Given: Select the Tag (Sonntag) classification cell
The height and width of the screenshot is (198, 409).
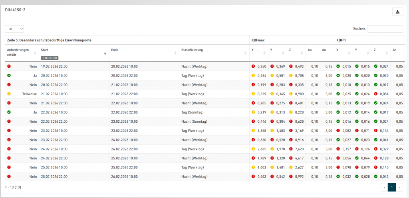Looking at the screenshot, I should click(193, 112).
